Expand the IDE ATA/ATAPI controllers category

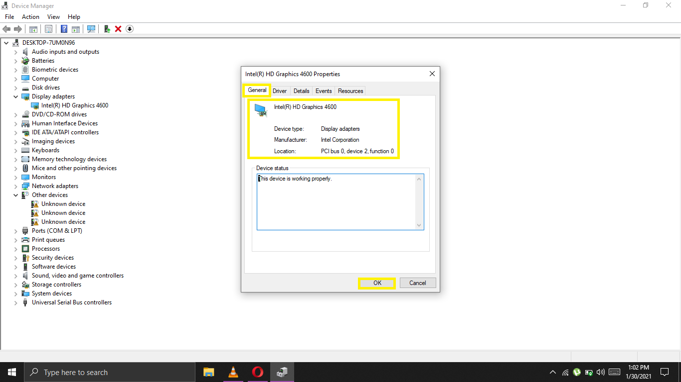click(x=16, y=132)
